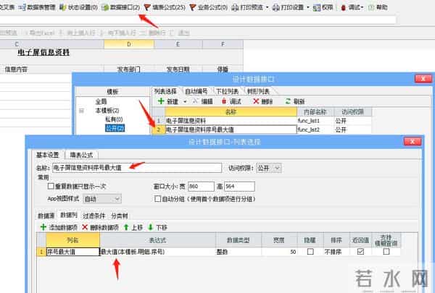Open the 打印设置 dropdown arrow
Screen dimensions: 435x293
point(308,7)
